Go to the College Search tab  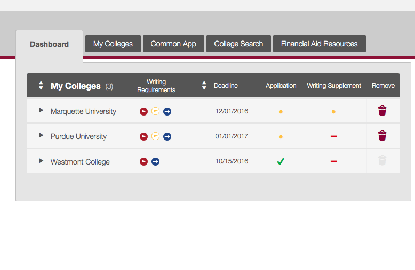tap(238, 44)
